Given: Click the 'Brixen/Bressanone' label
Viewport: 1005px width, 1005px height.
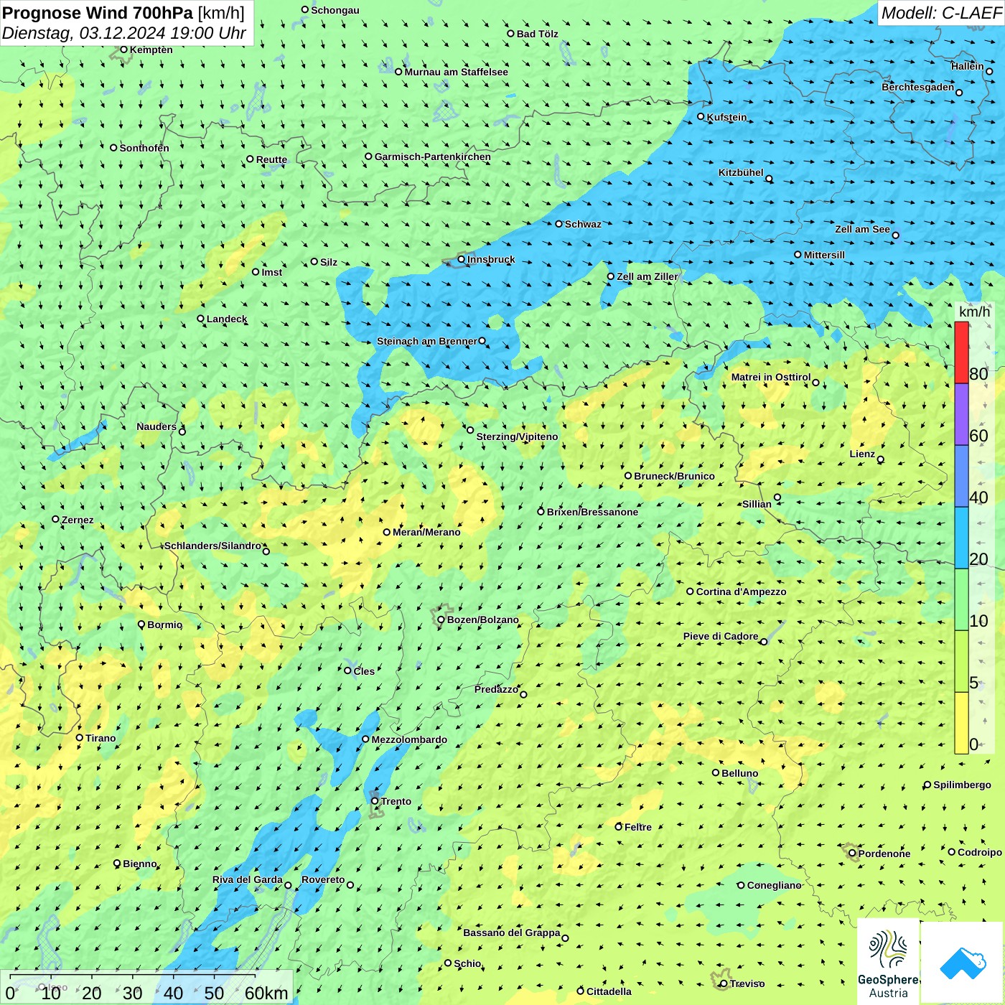Looking at the screenshot, I should pyautogui.click(x=592, y=512).
